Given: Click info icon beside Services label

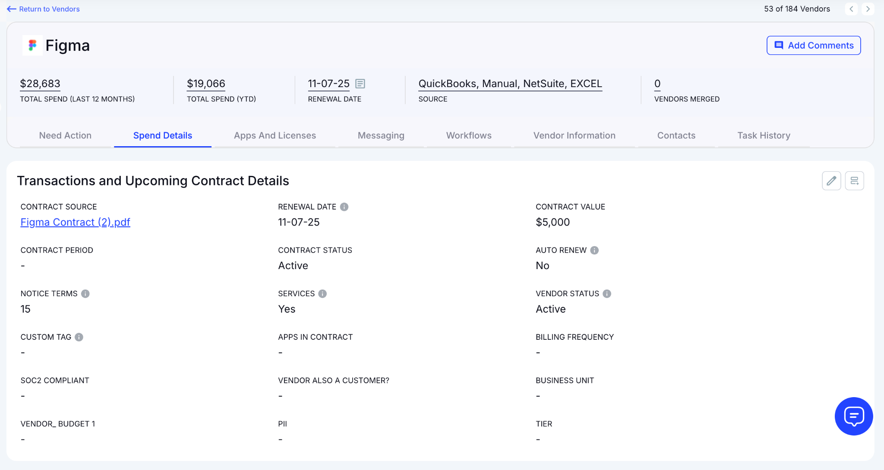Looking at the screenshot, I should [x=322, y=294].
